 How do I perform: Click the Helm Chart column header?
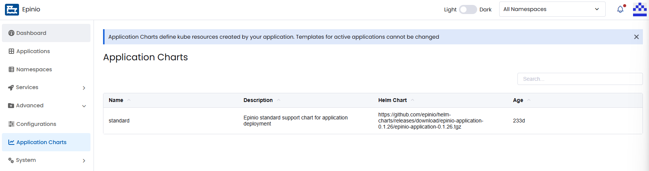tap(392, 100)
